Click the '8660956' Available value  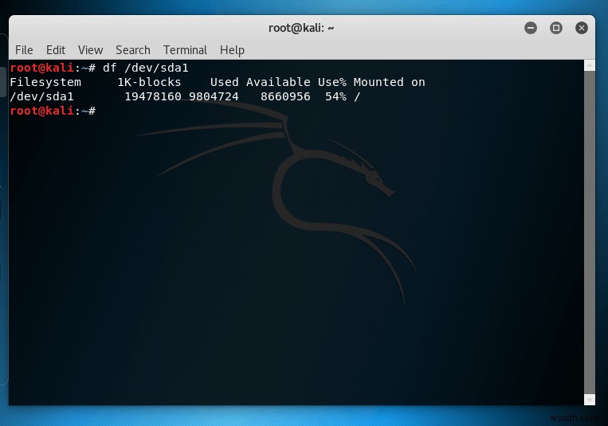click(x=285, y=96)
